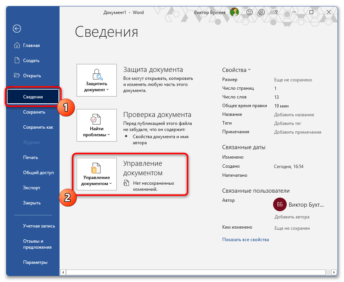Screen dimensions: 344x282
Task: Open the Экспорт menu item
Action: [31, 188]
